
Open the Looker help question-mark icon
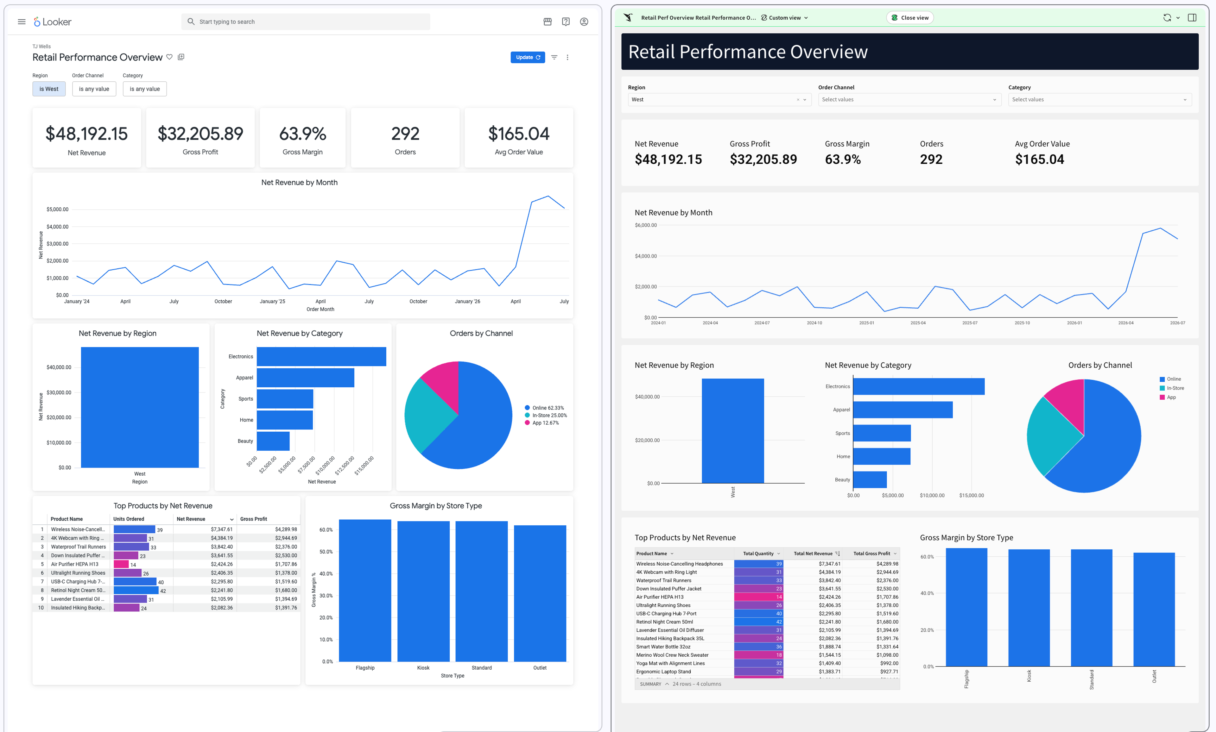(566, 22)
